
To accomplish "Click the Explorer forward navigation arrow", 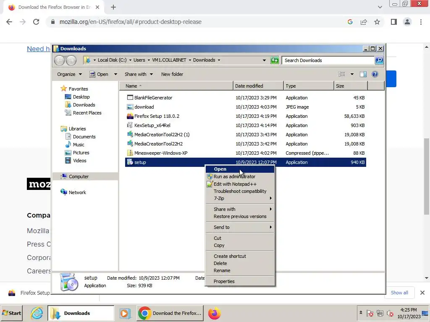I will [x=71, y=60].
